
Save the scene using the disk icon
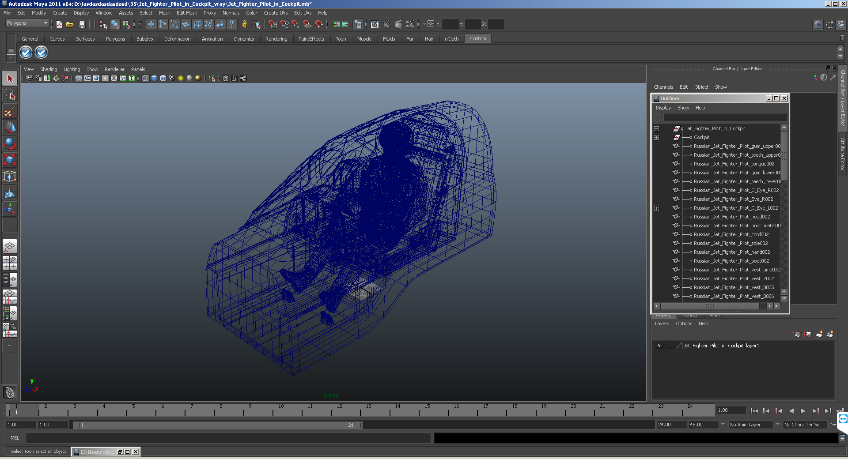coord(82,25)
